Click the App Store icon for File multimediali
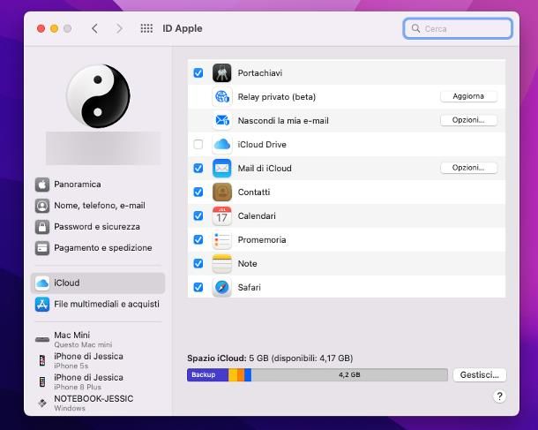This screenshot has width=538, height=430. [x=42, y=305]
